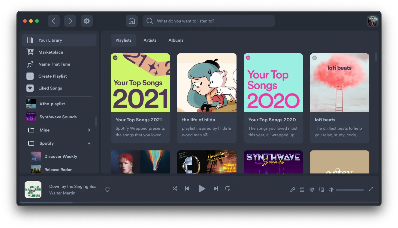
Task: Expand the Mine folder
Action: click(x=89, y=130)
